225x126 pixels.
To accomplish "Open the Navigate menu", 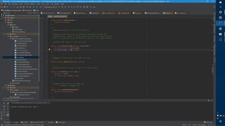I will tap(15, 4).
